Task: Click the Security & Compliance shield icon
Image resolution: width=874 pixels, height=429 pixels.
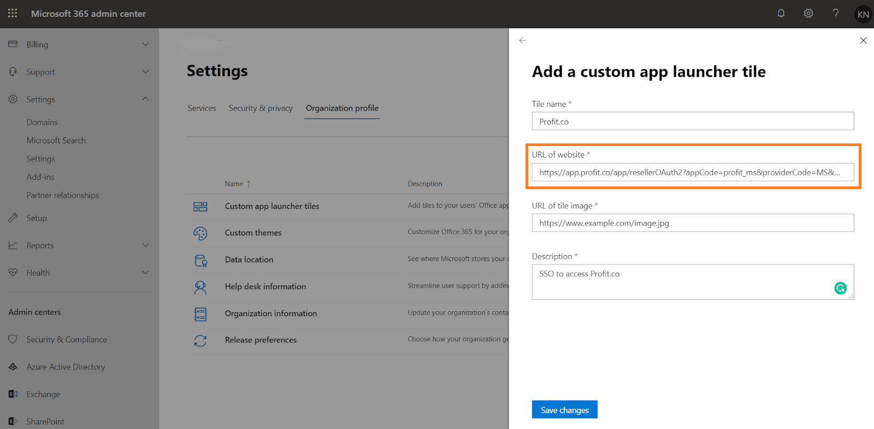Action: [13, 339]
